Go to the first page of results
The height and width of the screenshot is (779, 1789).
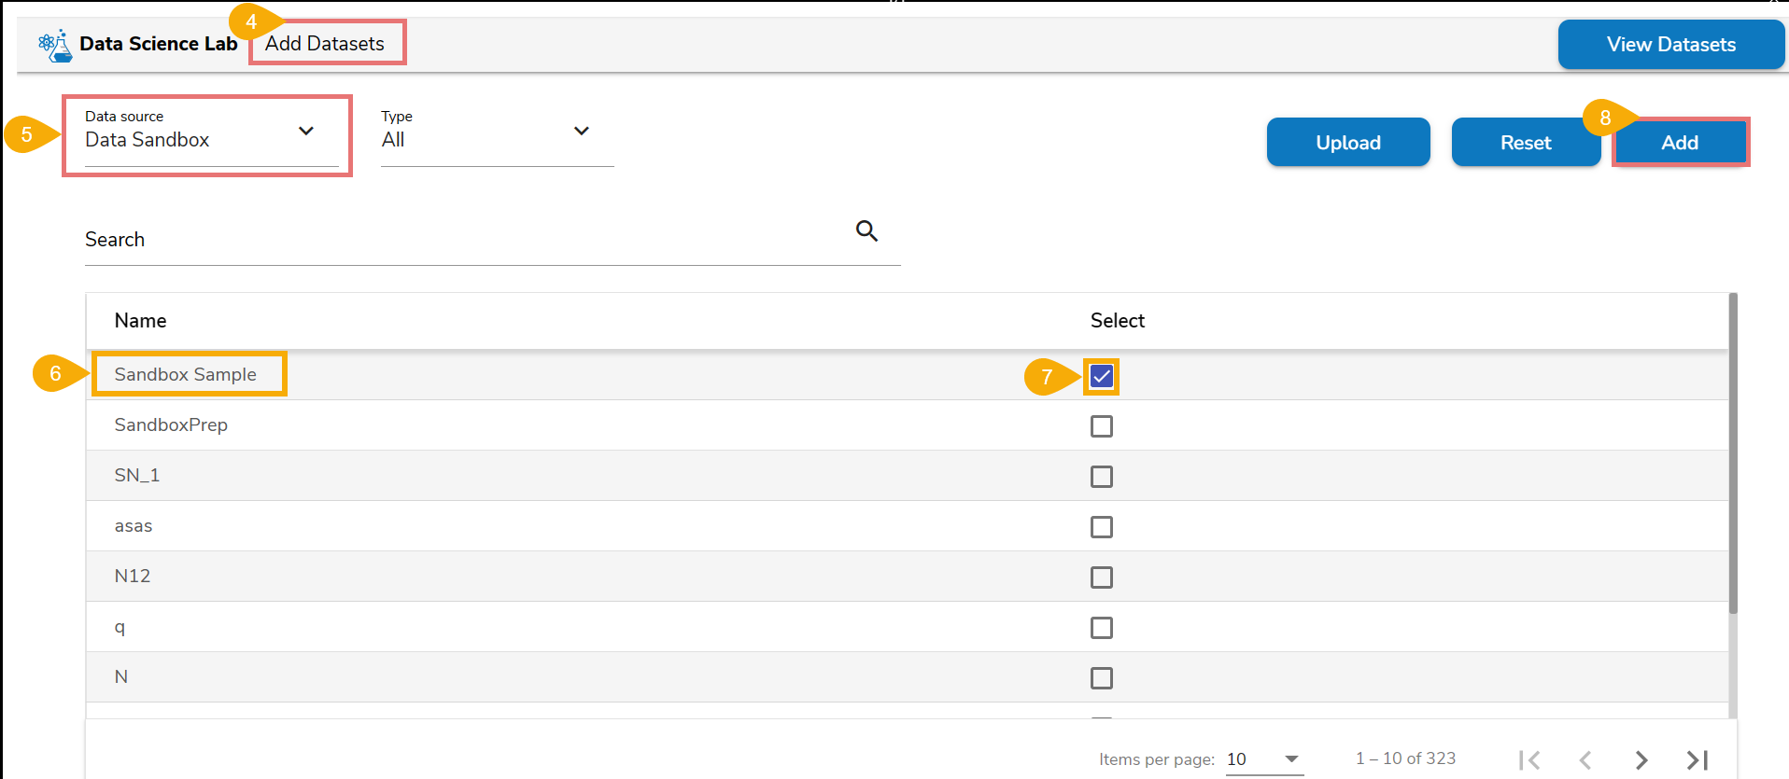coord(1528,760)
